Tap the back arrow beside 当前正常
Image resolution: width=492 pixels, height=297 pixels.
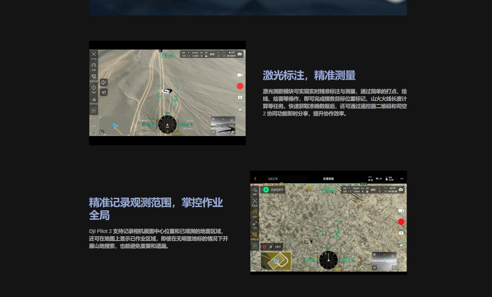(x=255, y=179)
